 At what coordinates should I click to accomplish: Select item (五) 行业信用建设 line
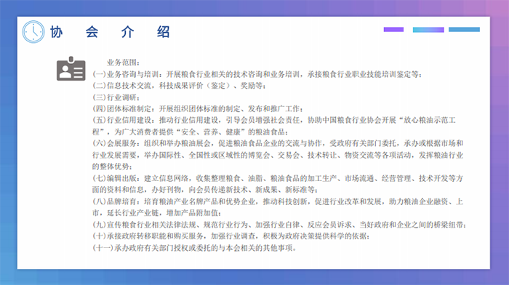274,126
